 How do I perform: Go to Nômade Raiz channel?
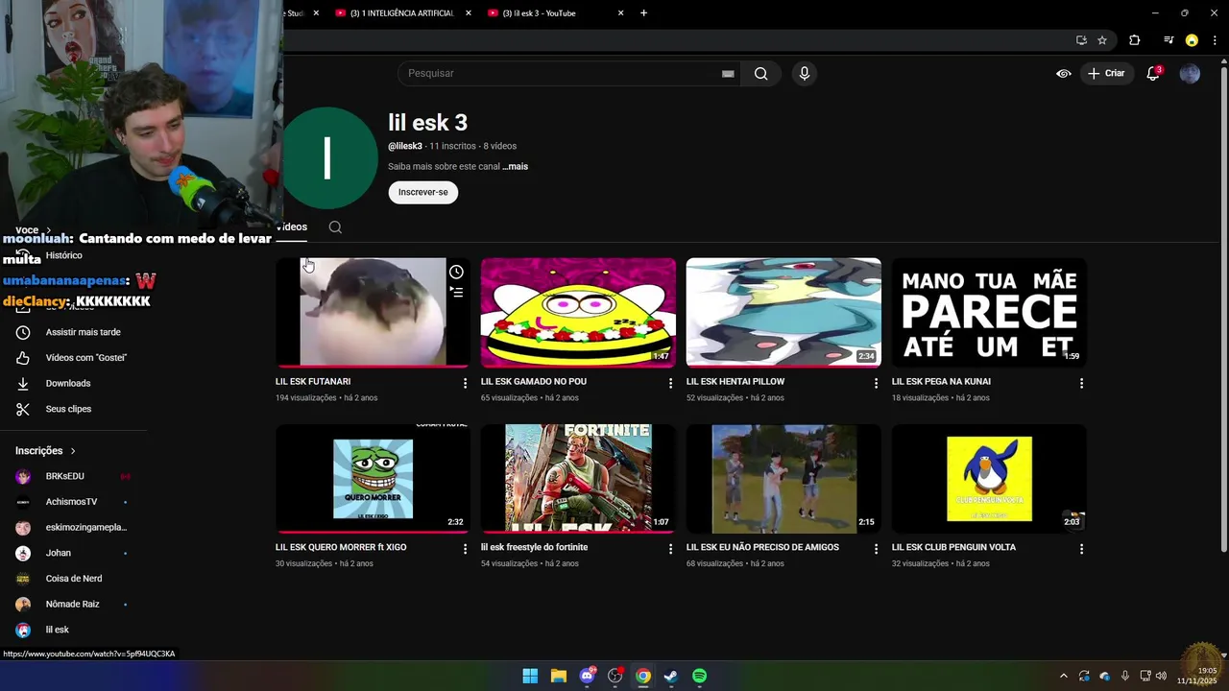click(72, 605)
